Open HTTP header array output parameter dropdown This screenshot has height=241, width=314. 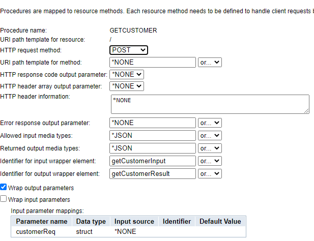tap(127, 86)
